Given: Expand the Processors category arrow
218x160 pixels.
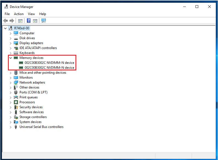Looking at the screenshot, I should (10, 102).
